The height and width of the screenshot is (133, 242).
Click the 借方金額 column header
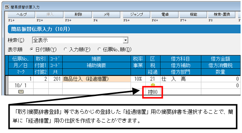click(220, 59)
